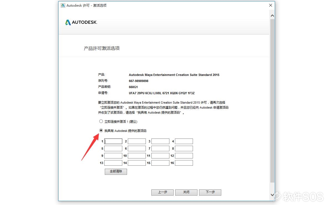328x205 pixels.
Task: Click the 申请号: label
Action: [103, 93]
